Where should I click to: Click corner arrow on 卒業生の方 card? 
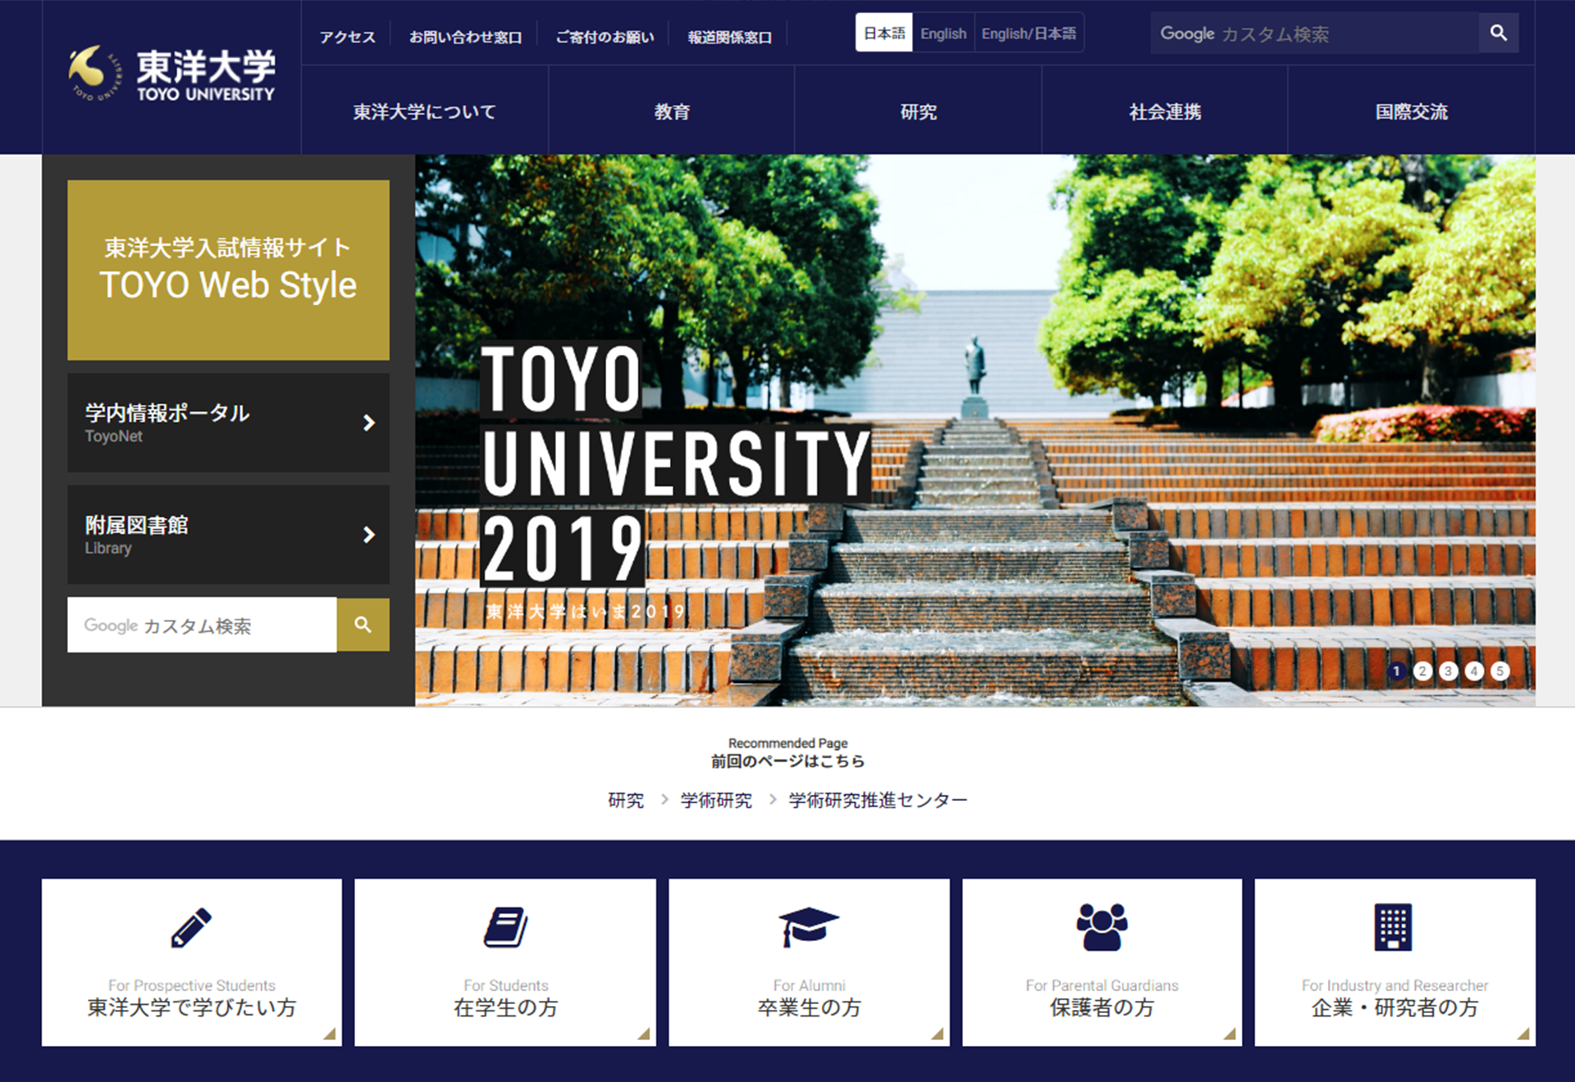point(938,1034)
